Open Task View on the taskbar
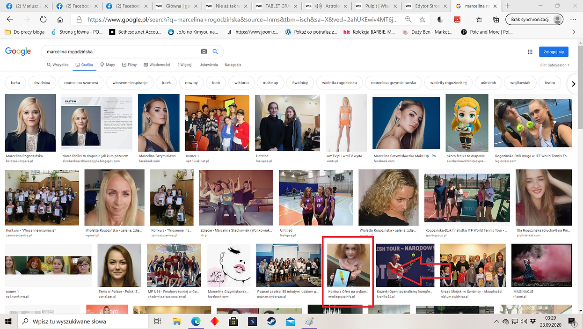This screenshot has width=583, height=329. [x=158, y=322]
